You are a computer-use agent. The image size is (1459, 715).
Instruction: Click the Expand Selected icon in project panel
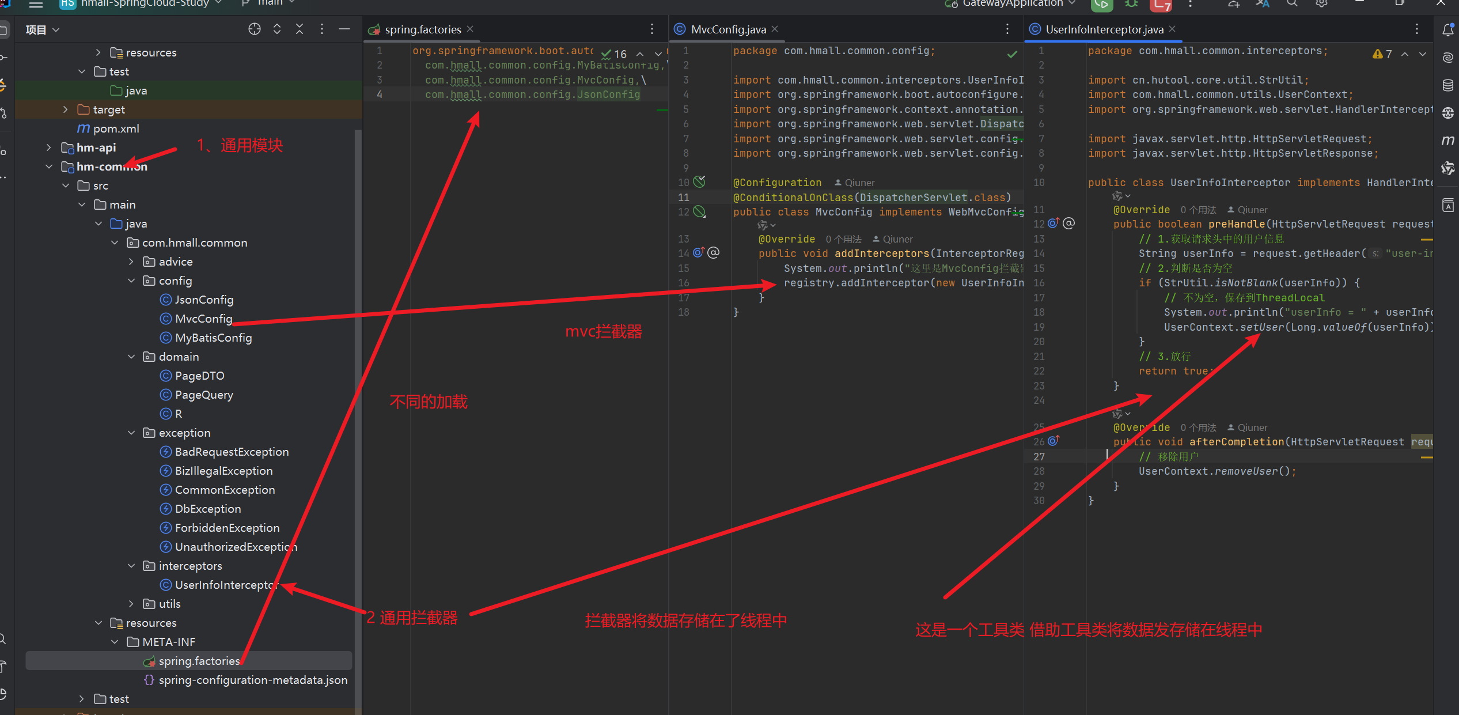pyautogui.click(x=277, y=29)
